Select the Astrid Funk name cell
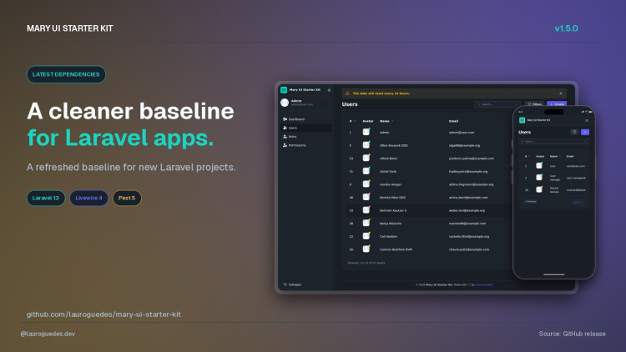626x352 pixels. coord(387,172)
